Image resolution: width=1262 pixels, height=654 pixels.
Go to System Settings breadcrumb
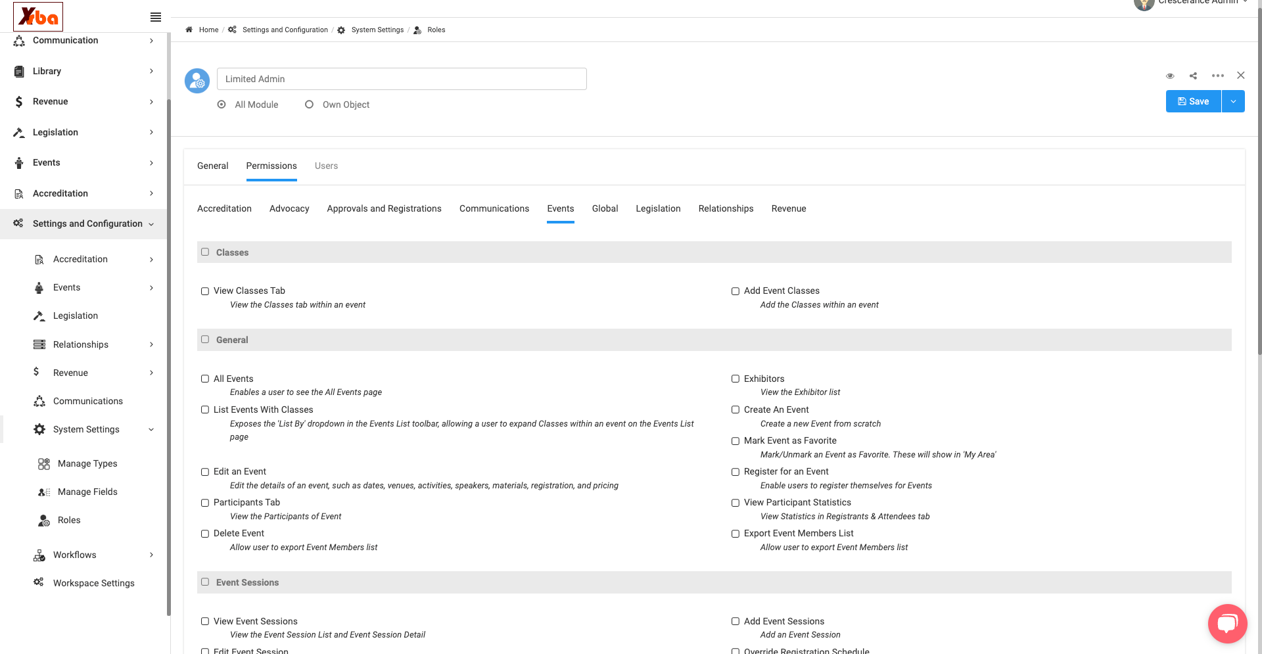(x=377, y=30)
